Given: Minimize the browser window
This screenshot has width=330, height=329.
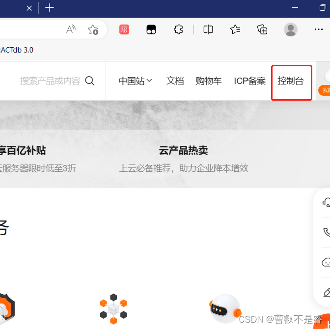Looking at the screenshot, I should point(295,8).
